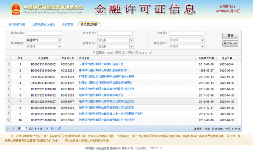Select serial number cell 00469325
This screenshot has width=253, height=150.
click(x=67, y=95)
